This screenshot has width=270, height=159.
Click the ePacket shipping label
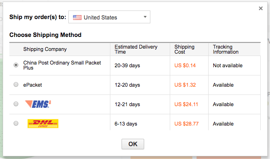coord(33,85)
